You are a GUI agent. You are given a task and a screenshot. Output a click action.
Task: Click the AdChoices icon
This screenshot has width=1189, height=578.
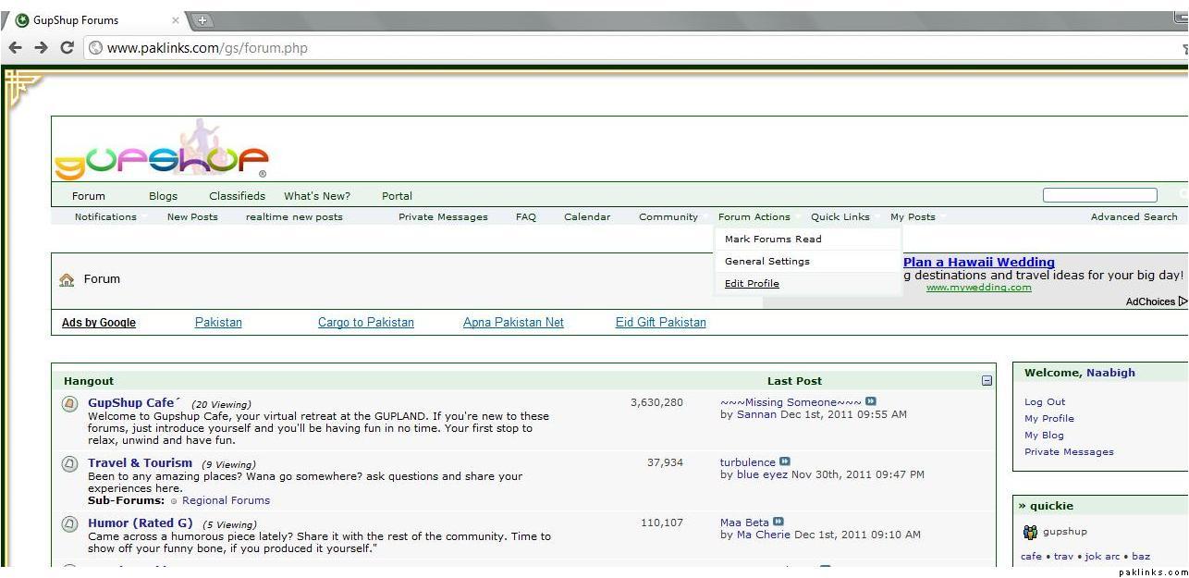(x=1183, y=301)
